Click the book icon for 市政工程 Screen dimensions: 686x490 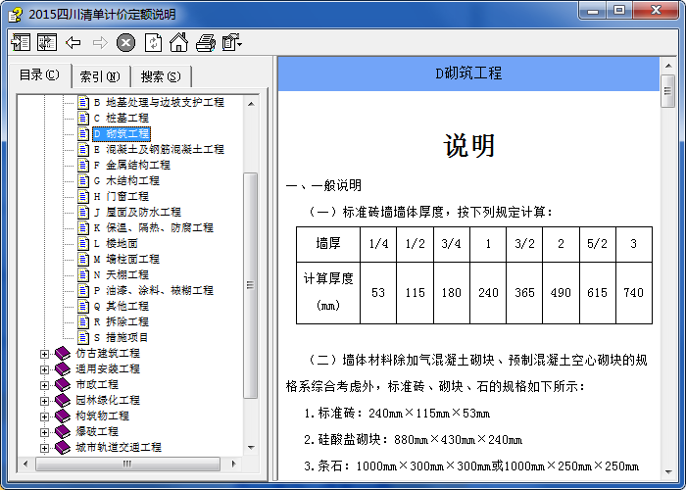click(x=63, y=385)
